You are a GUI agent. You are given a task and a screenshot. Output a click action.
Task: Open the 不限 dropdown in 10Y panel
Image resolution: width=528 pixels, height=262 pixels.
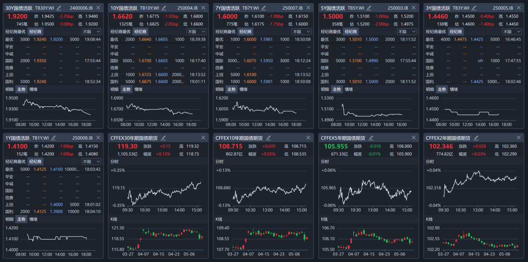tap(197, 32)
